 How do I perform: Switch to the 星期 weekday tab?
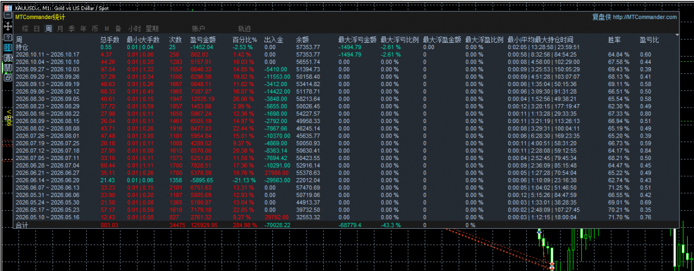[x=152, y=28]
